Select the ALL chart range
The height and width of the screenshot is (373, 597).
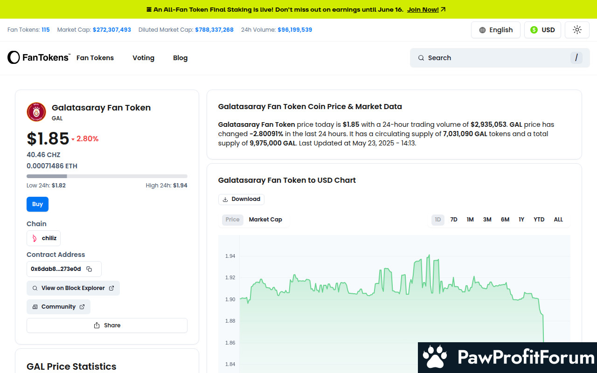pos(558,220)
